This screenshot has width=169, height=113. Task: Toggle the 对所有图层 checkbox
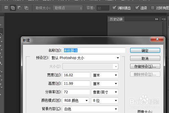pos(152,8)
